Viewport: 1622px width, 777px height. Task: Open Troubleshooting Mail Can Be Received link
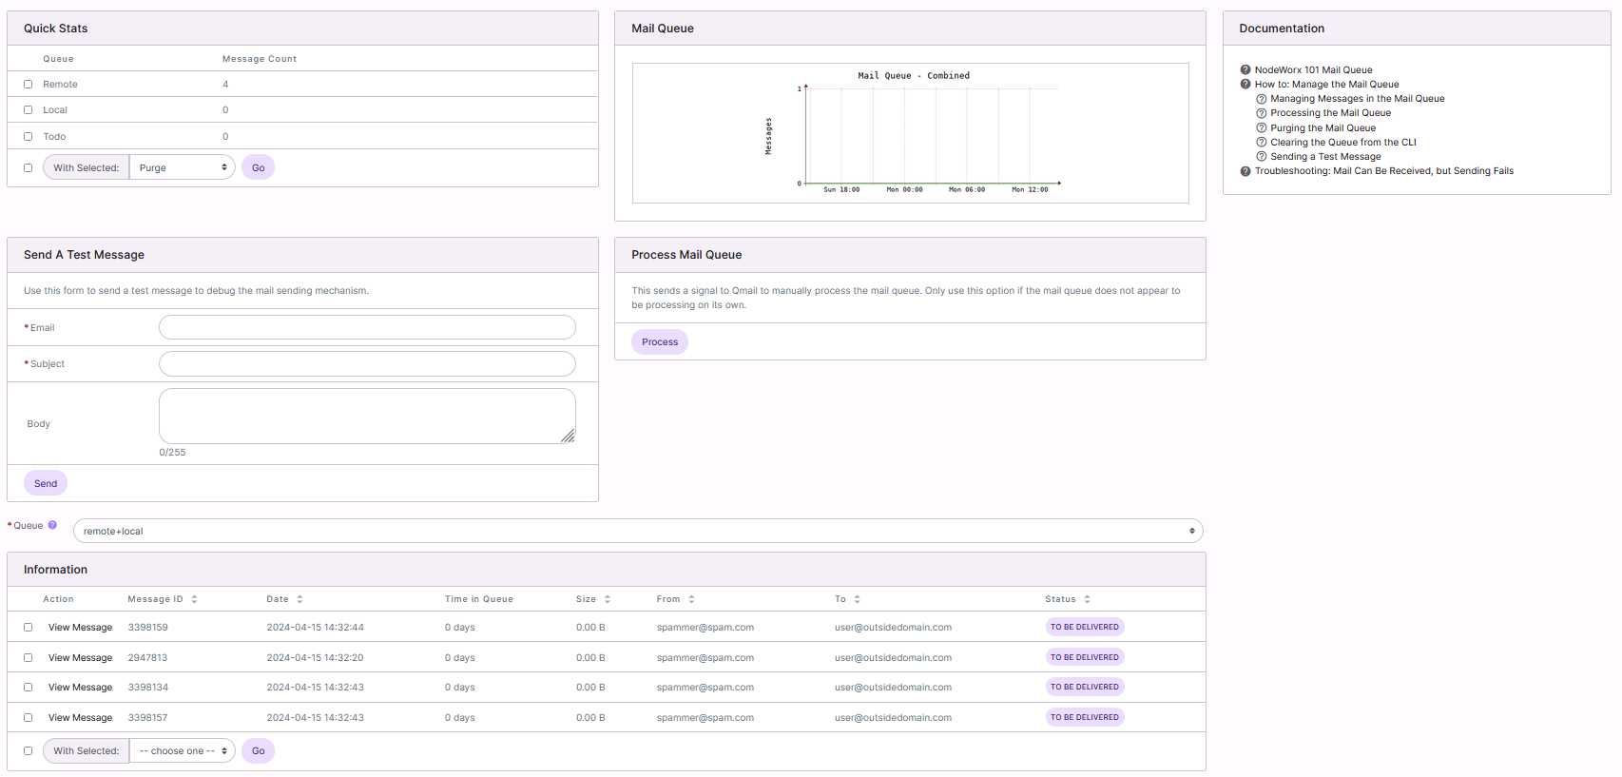pos(1384,171)
